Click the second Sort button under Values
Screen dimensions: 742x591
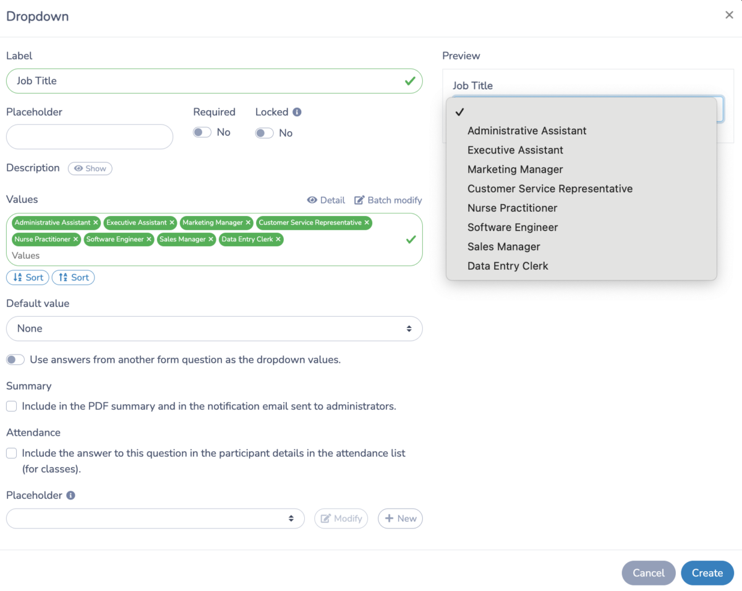click(x=73, y=277)
